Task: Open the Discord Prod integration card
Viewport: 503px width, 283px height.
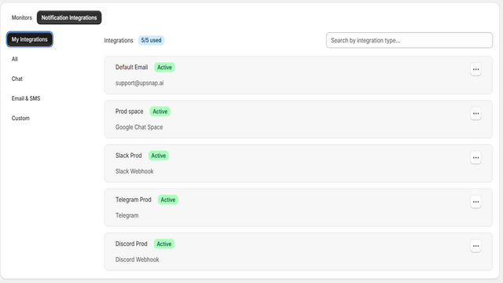Action: point(299,252)
